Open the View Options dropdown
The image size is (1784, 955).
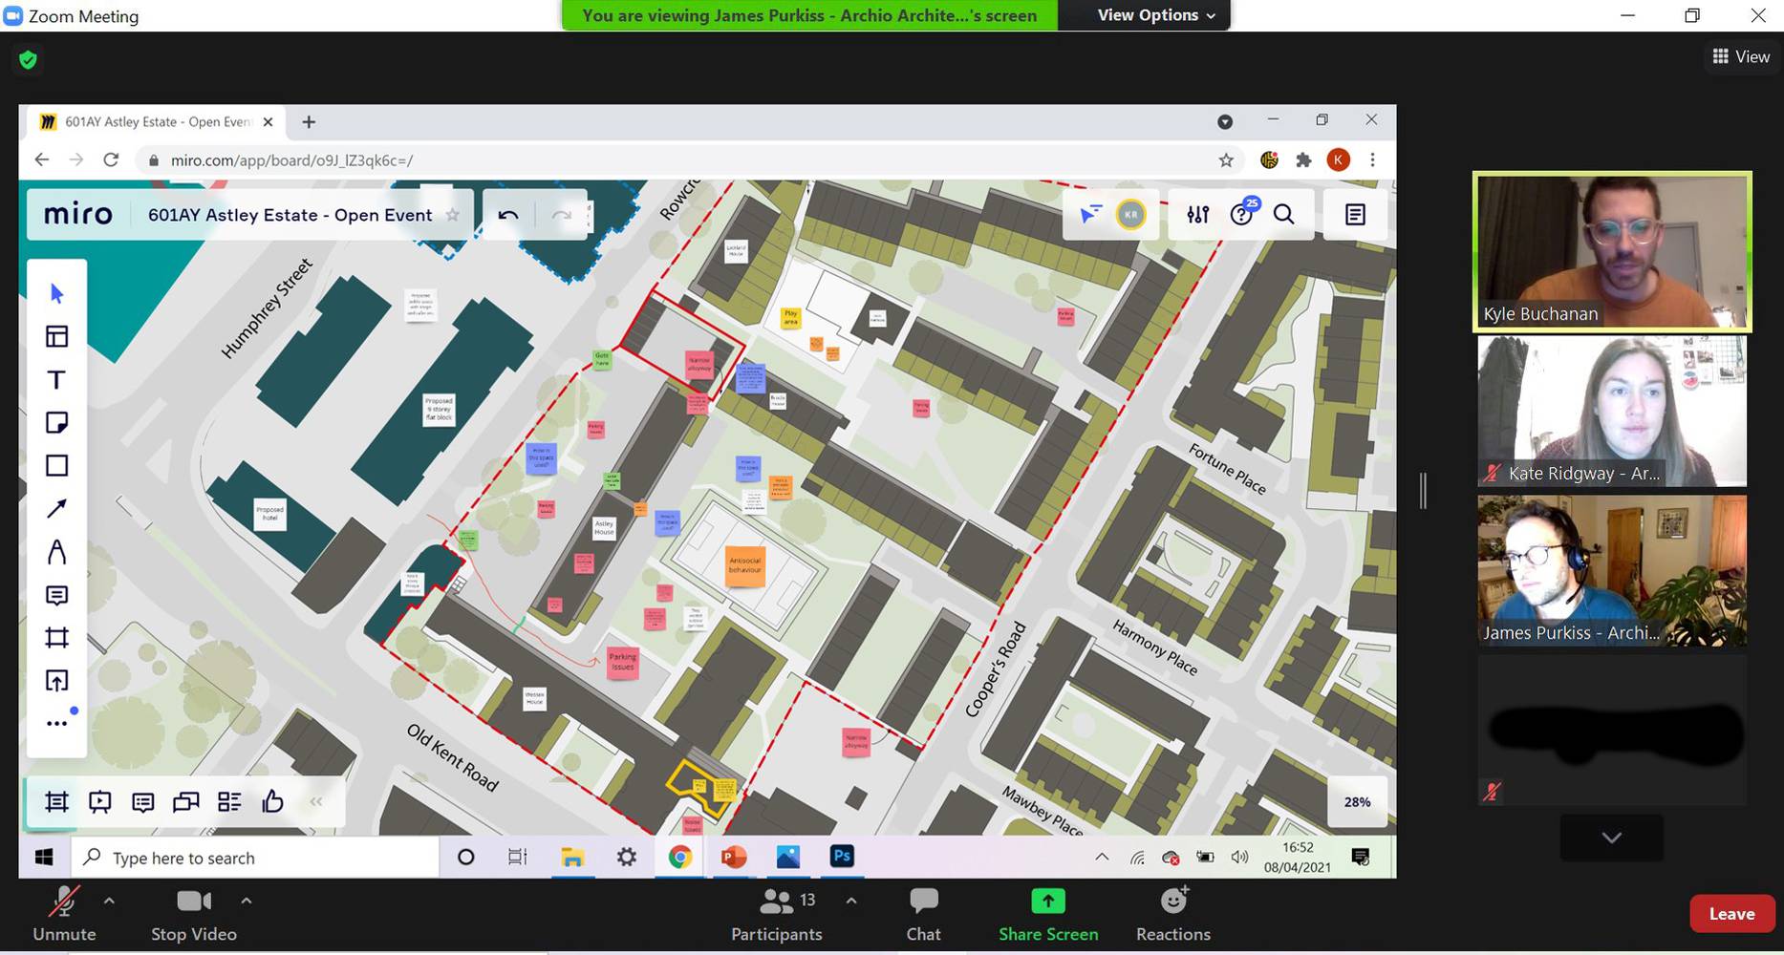(1155, 15)
